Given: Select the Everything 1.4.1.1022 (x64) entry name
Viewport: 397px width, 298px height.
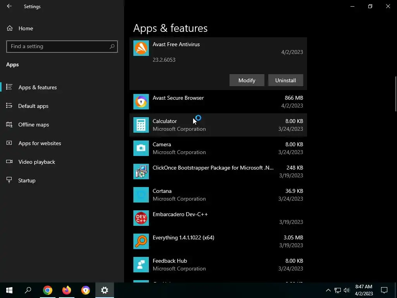Looking at the screenshot, I should [183, 238].
